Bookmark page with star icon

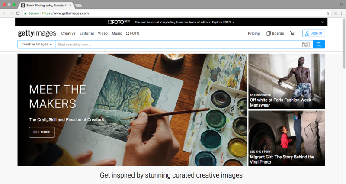(x=328, y=13)
